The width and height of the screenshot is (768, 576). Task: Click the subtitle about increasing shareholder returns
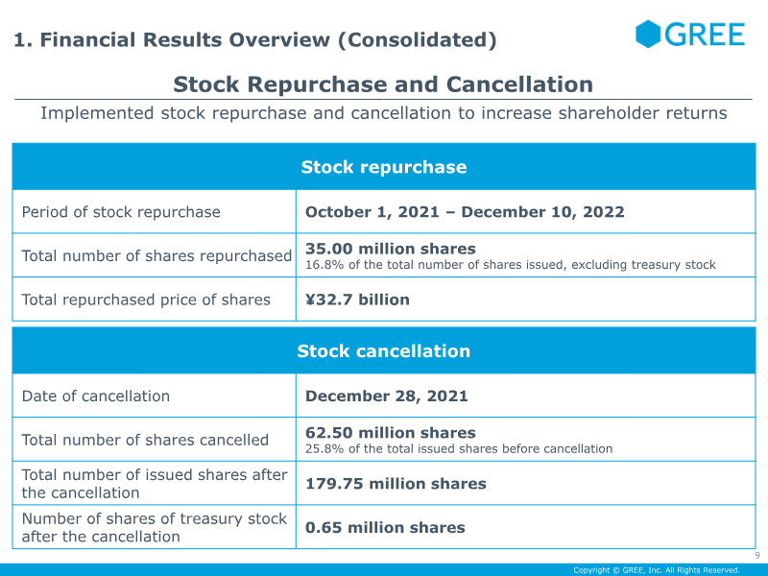tap(383, 113)
